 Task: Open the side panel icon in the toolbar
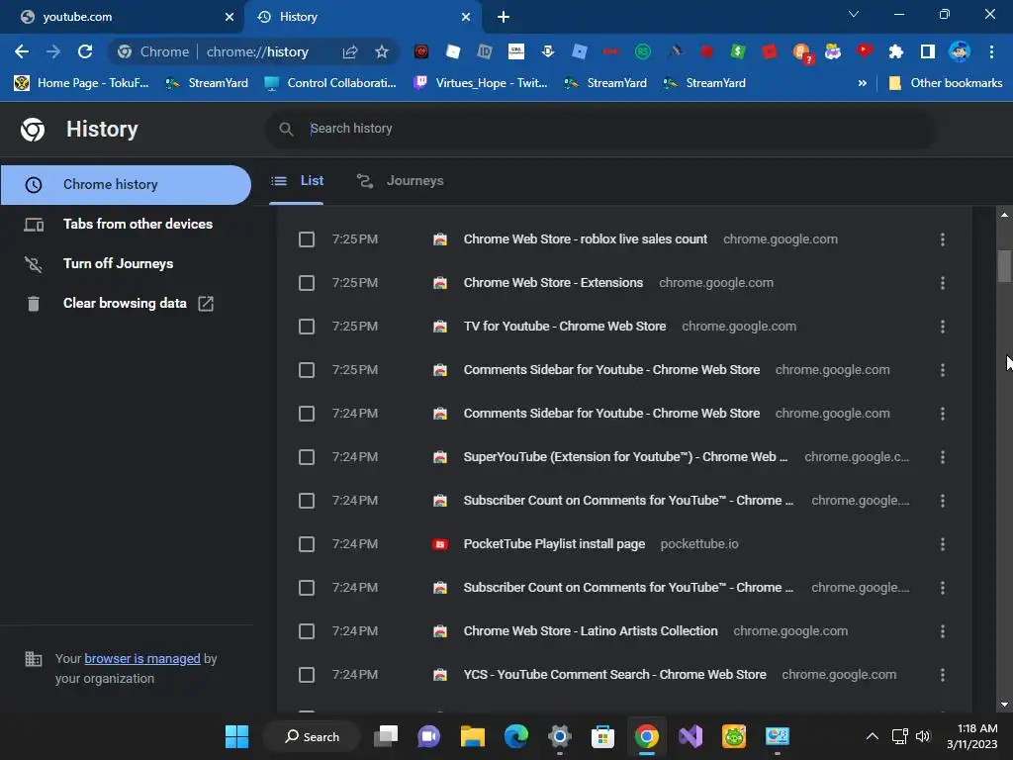tap(928, 51)
